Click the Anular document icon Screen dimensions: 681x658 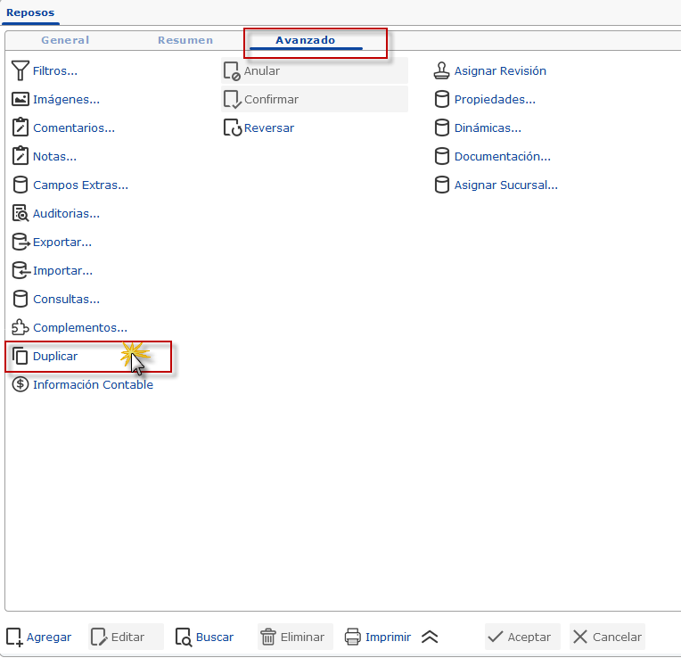[232, 71]
